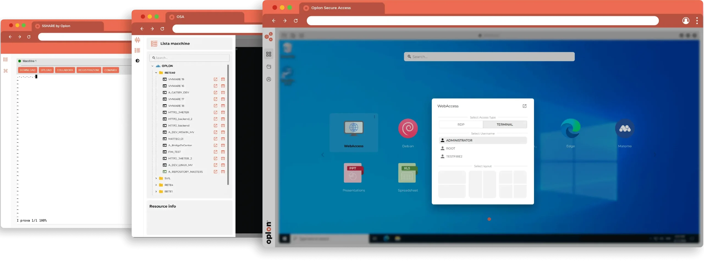
Task: Expand the RETE4 folder
Action: click(156, 185)
